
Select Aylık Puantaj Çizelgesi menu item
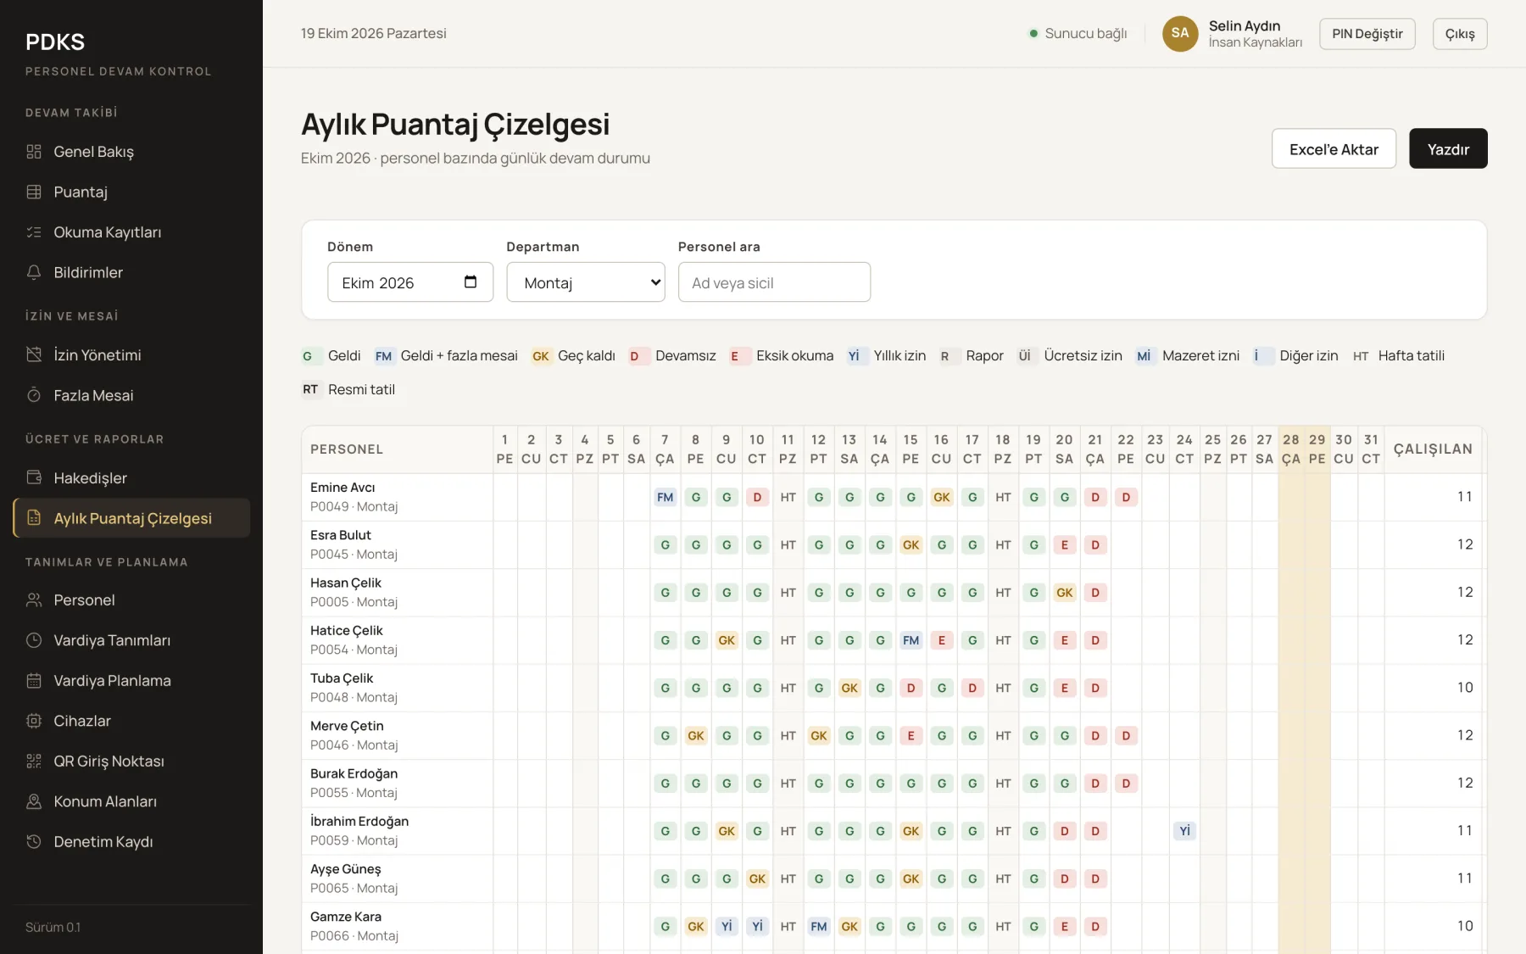131,518
